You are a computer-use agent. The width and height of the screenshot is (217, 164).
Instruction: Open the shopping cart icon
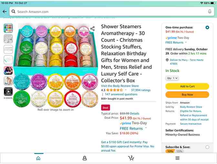pos(131,158)
